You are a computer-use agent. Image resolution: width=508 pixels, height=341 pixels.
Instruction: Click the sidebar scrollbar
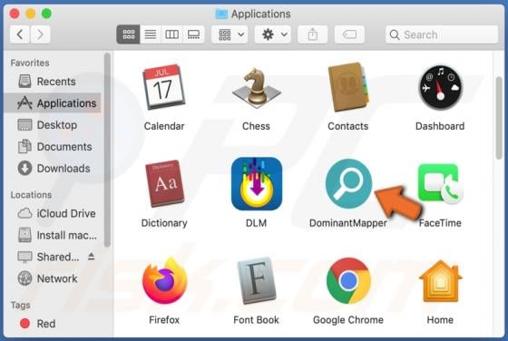pyautogui.click(x=107, y=151)
